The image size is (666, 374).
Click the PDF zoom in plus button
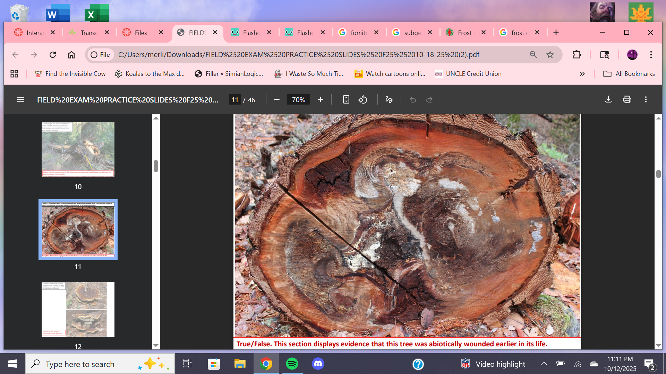pyautogui.click(x=320, y=100)
